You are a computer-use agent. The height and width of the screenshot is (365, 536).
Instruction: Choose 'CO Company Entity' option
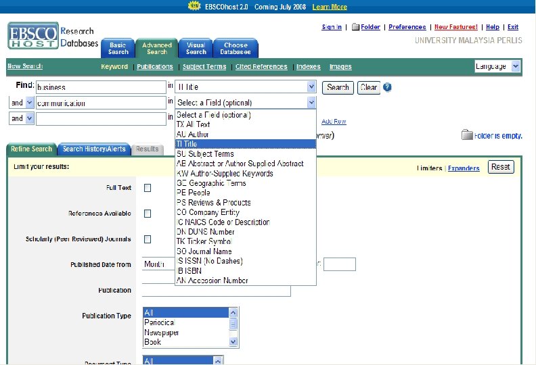245,212
